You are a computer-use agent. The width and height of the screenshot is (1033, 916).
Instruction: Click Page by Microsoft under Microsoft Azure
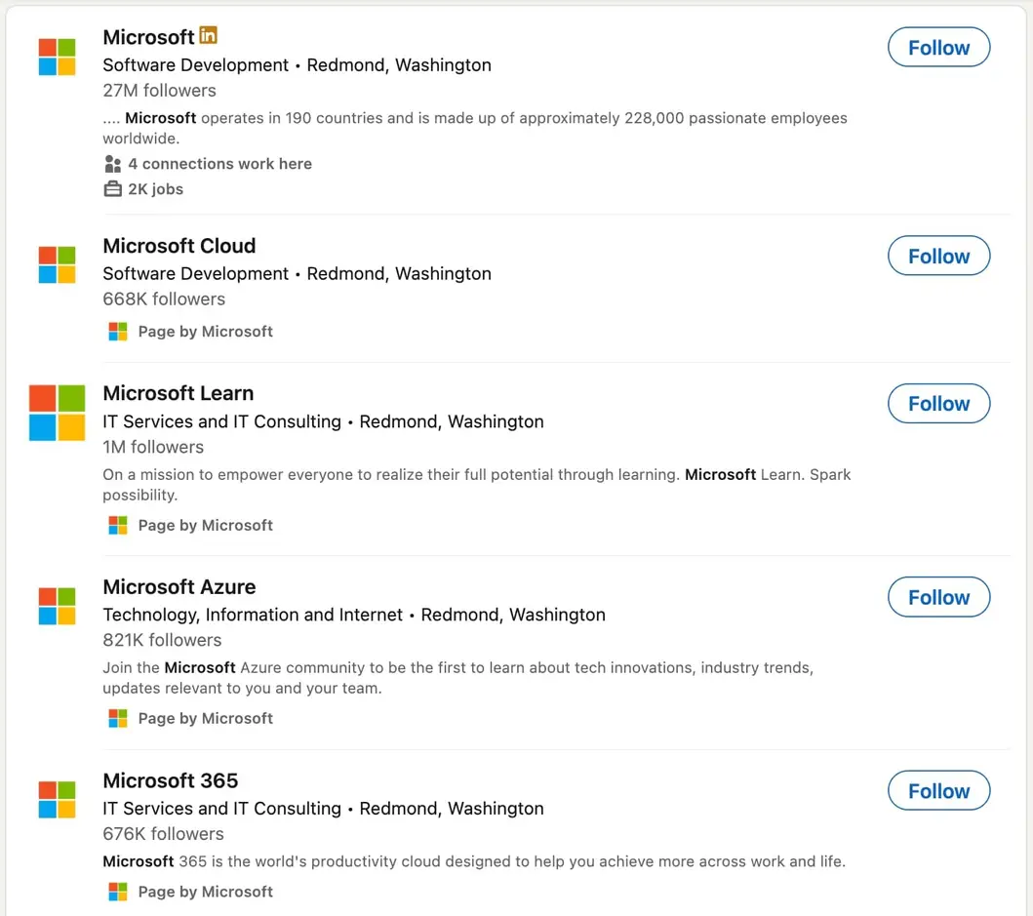[205, 718]
